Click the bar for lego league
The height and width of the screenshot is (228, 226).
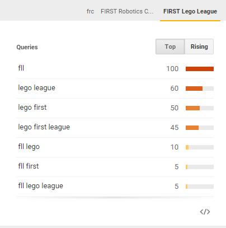200,89
